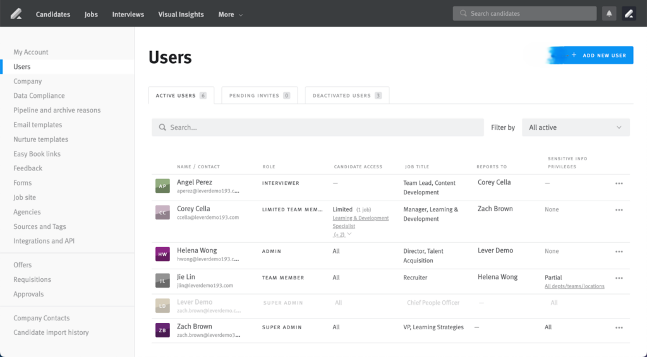Image resolution: width=647 pixels, height=357 pixels.
Task: Open Job site in the sidebar
Action: pos(25,197)
